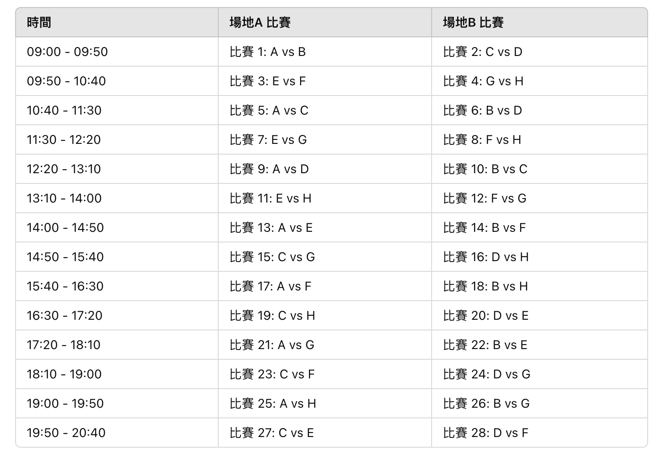Click cell 比賽 5: A vs C
Viewport: 657px width, 453px height.
[x=325, y=110]
